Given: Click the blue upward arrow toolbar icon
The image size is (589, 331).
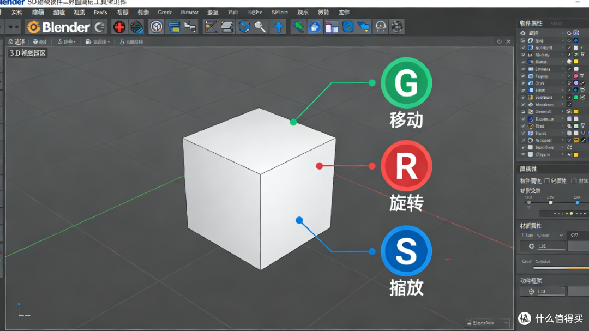Looking at the screenshot, I should (278, 27).
